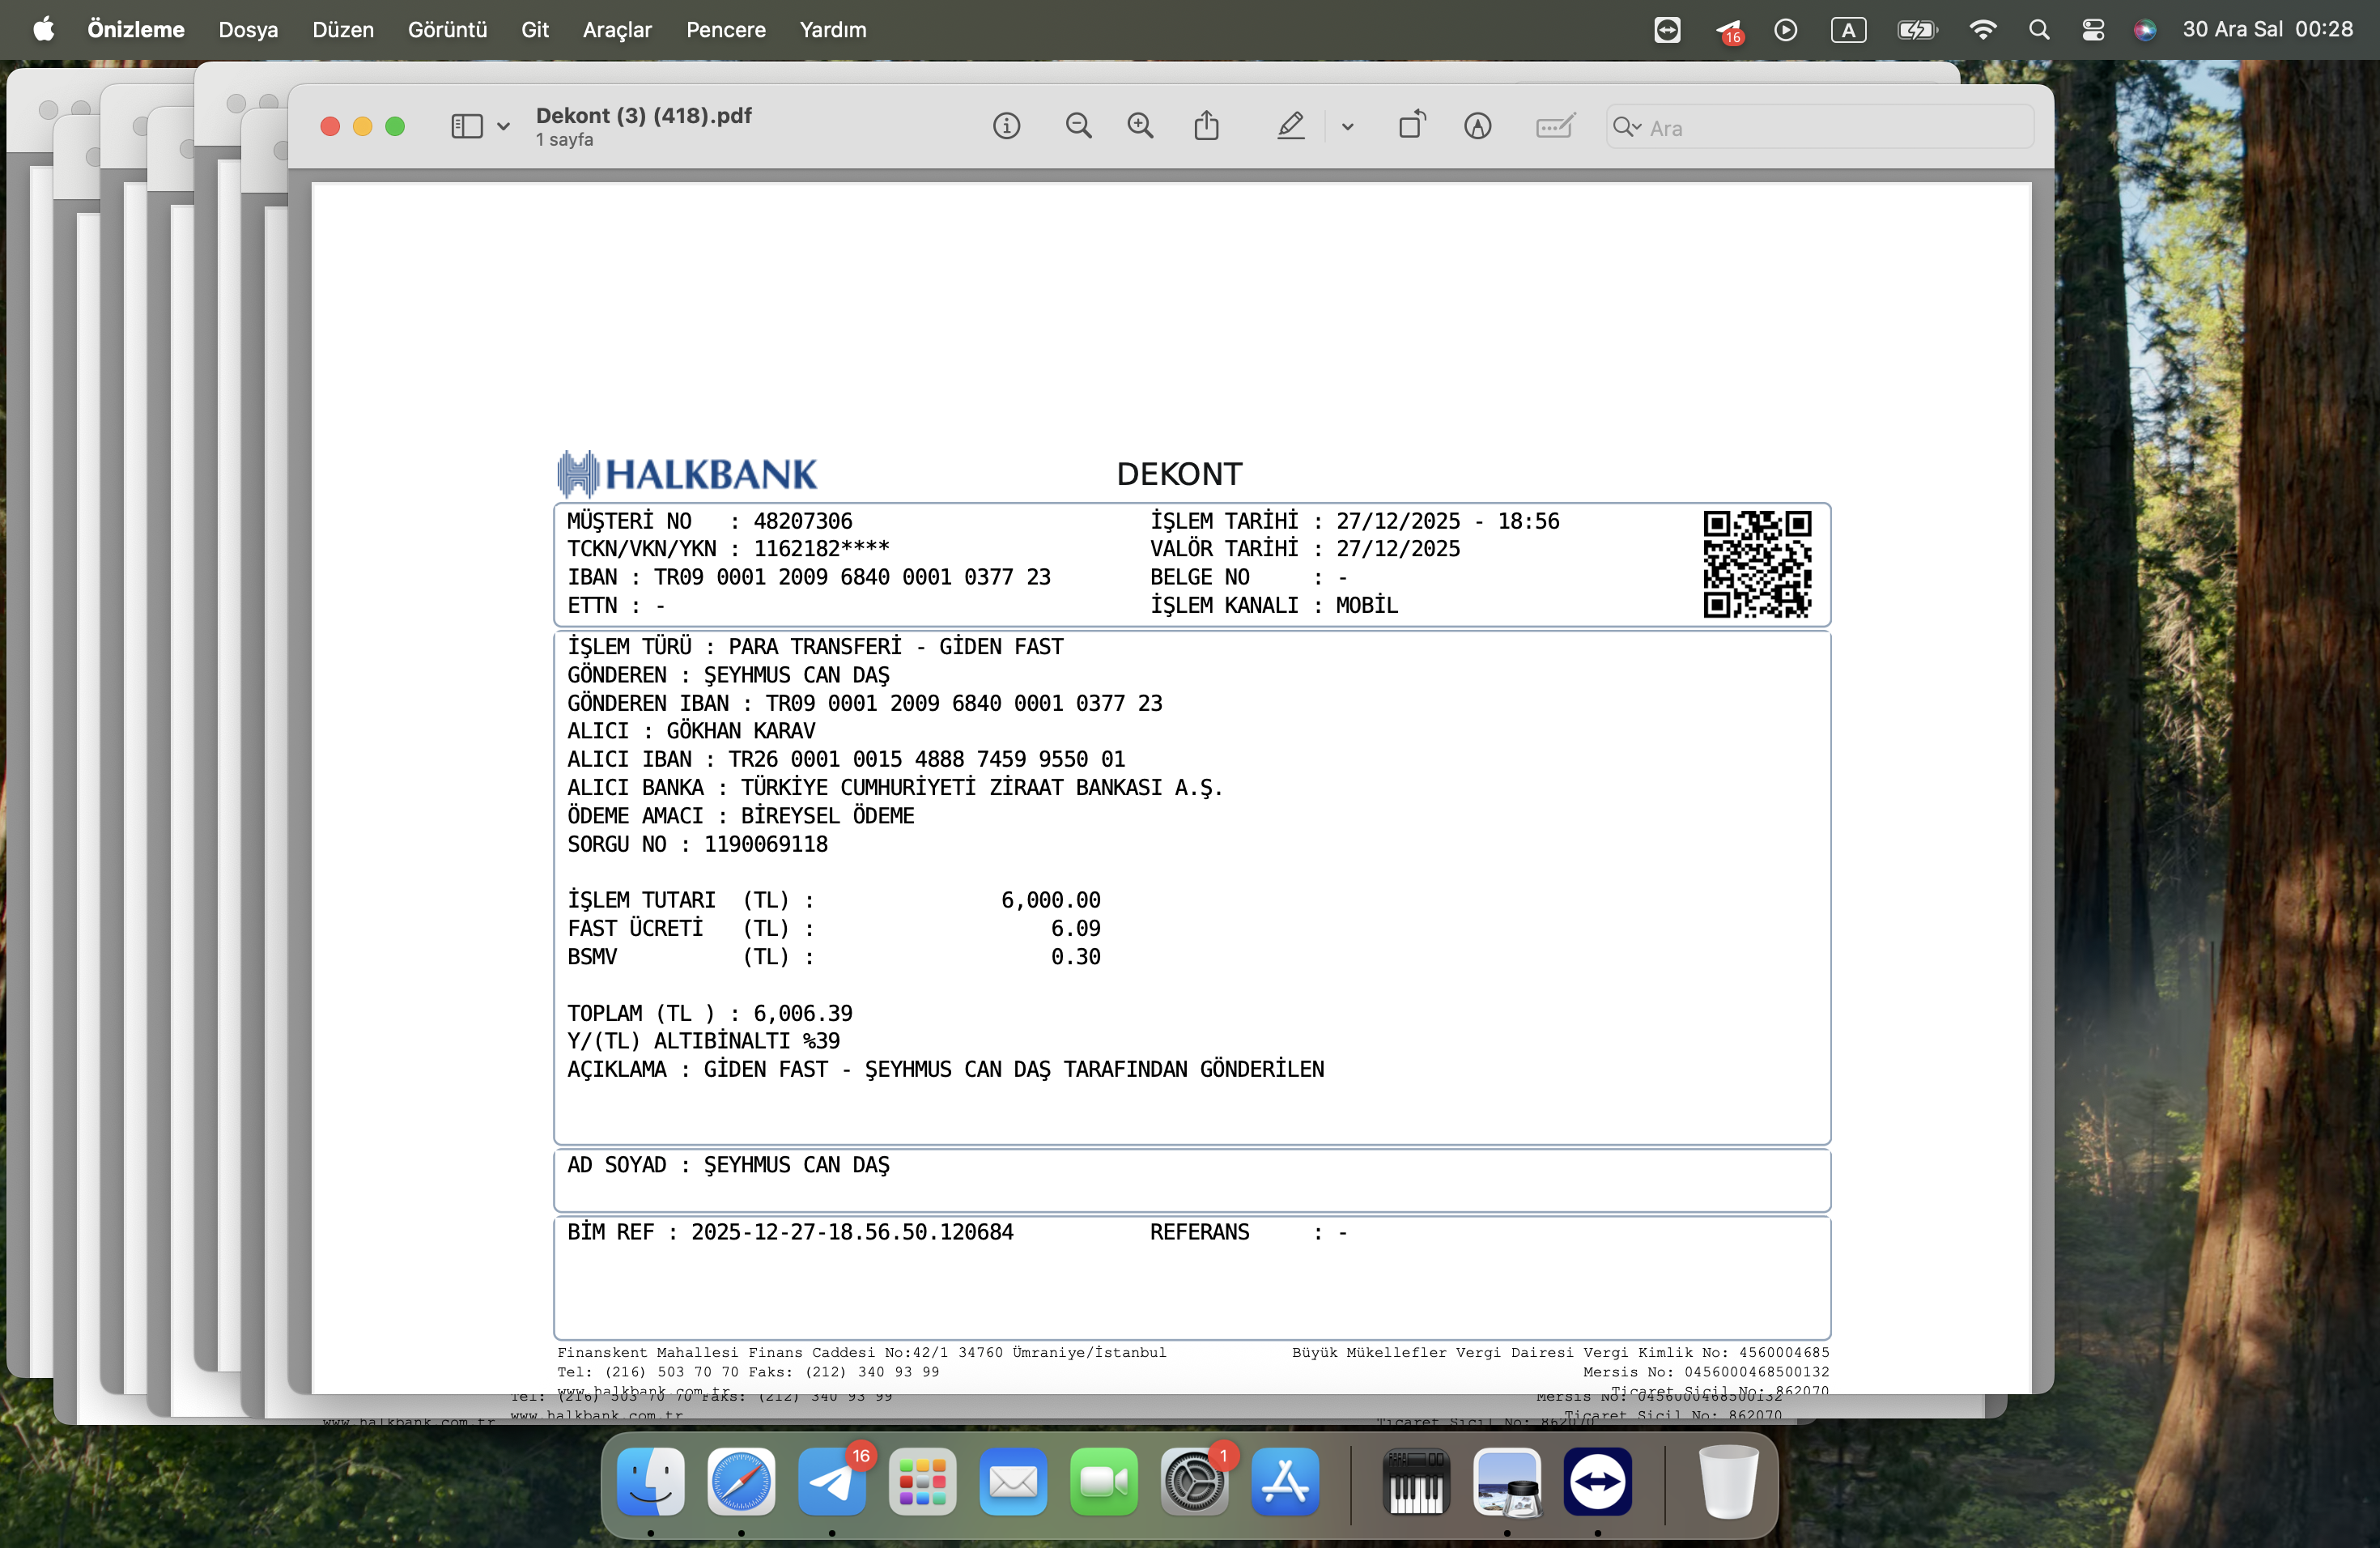The height and width of the screenshot is (1548, 2380).
Task: Open the piano keyboard app in Dock
Action: pos(1416,1482)
